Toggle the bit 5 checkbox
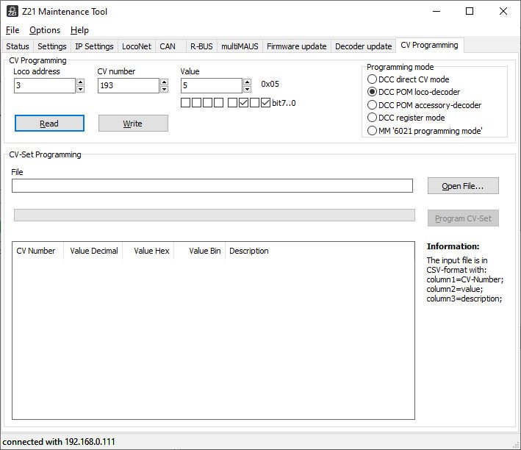The image size is (521, 450). (x=207, y=103)
